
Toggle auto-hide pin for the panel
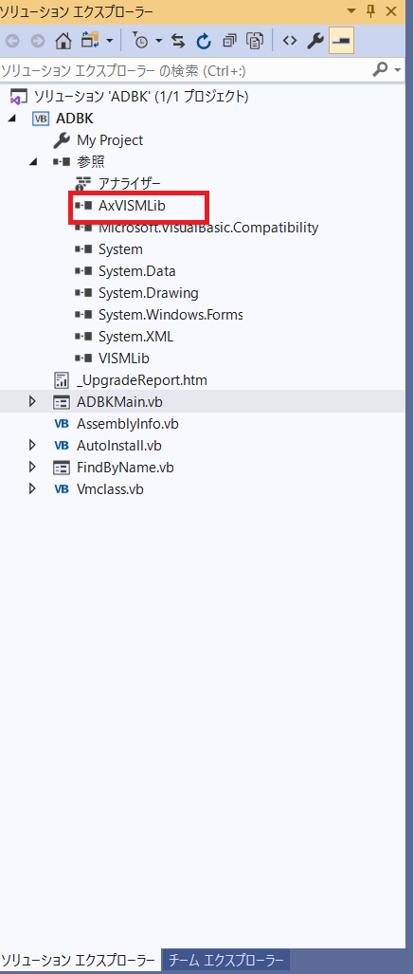370,10
